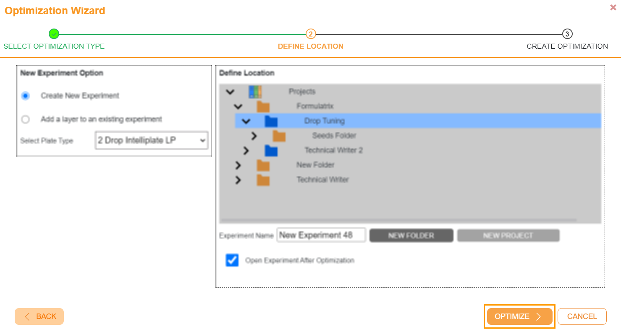Viewport: 621px width, 332px height.
Task: Select the Drop Tuning tree row text
Action: (x=325, y=121)
